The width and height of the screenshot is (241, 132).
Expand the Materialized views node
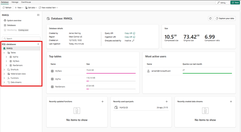pyautogui.click(x=4, y=74)
